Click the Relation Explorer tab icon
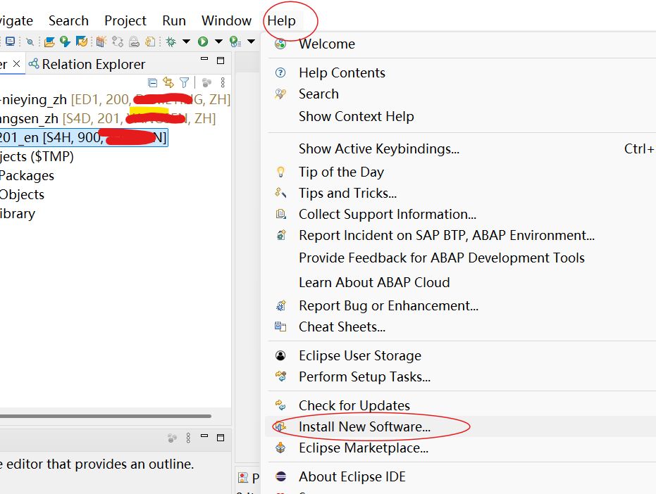This screenshot has height=494, width=656. [33, 64]
